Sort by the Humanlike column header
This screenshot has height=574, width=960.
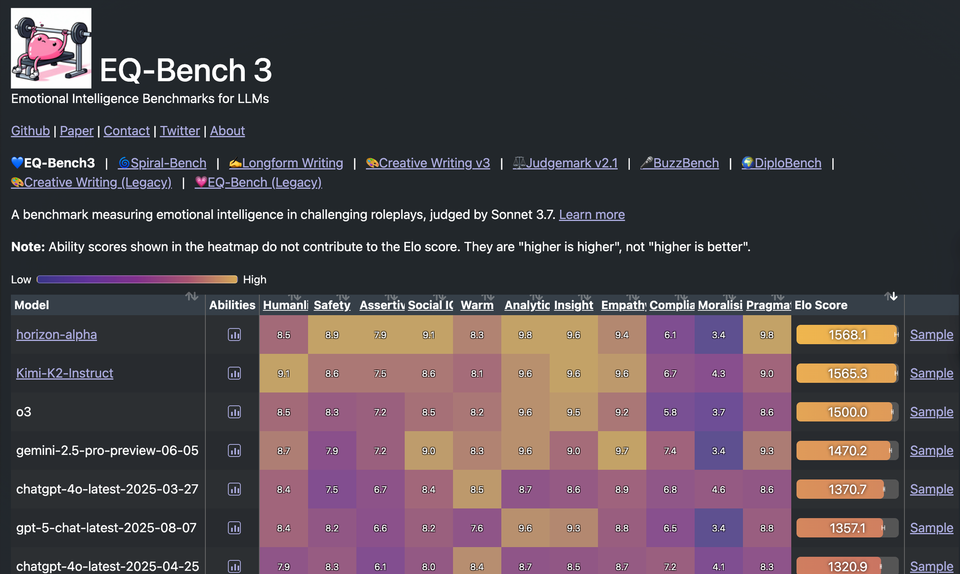pos(286,305)
